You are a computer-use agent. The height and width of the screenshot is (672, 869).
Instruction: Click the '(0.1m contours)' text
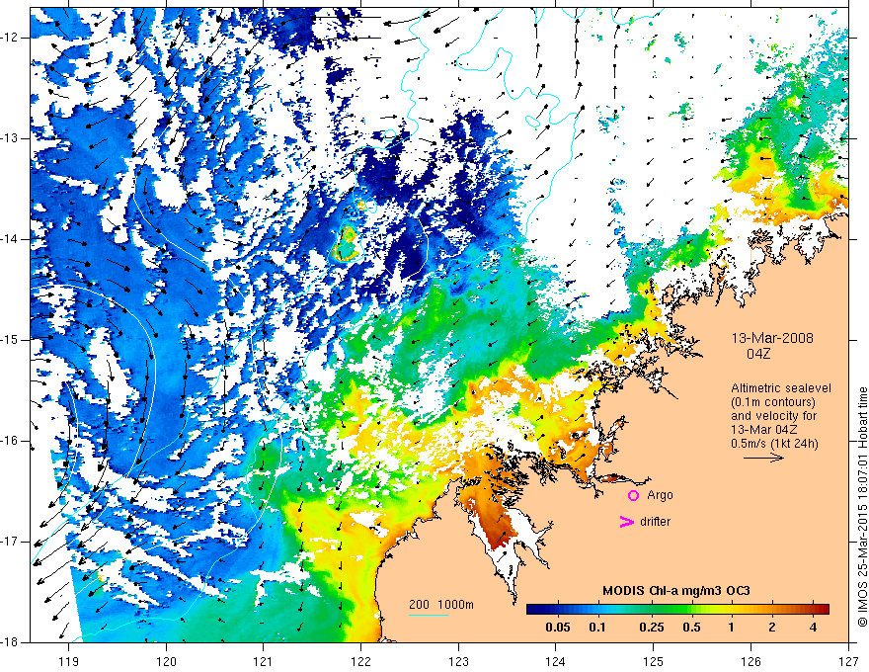point(773,402)
